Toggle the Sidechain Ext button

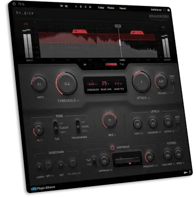61,165
